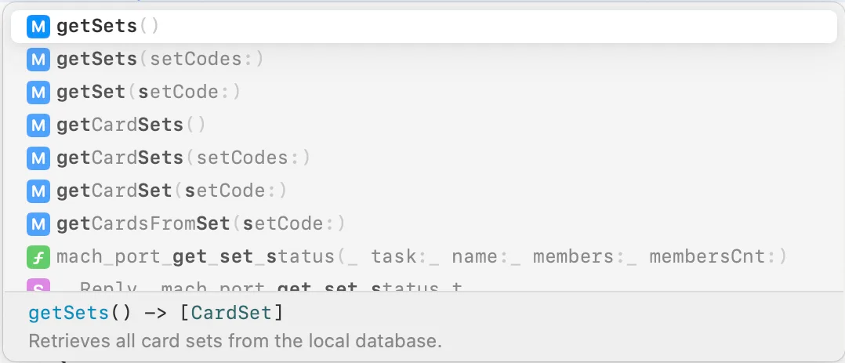Choose the getSets(setCodes:) suggestion
The image size is (845, 363).
160,60
